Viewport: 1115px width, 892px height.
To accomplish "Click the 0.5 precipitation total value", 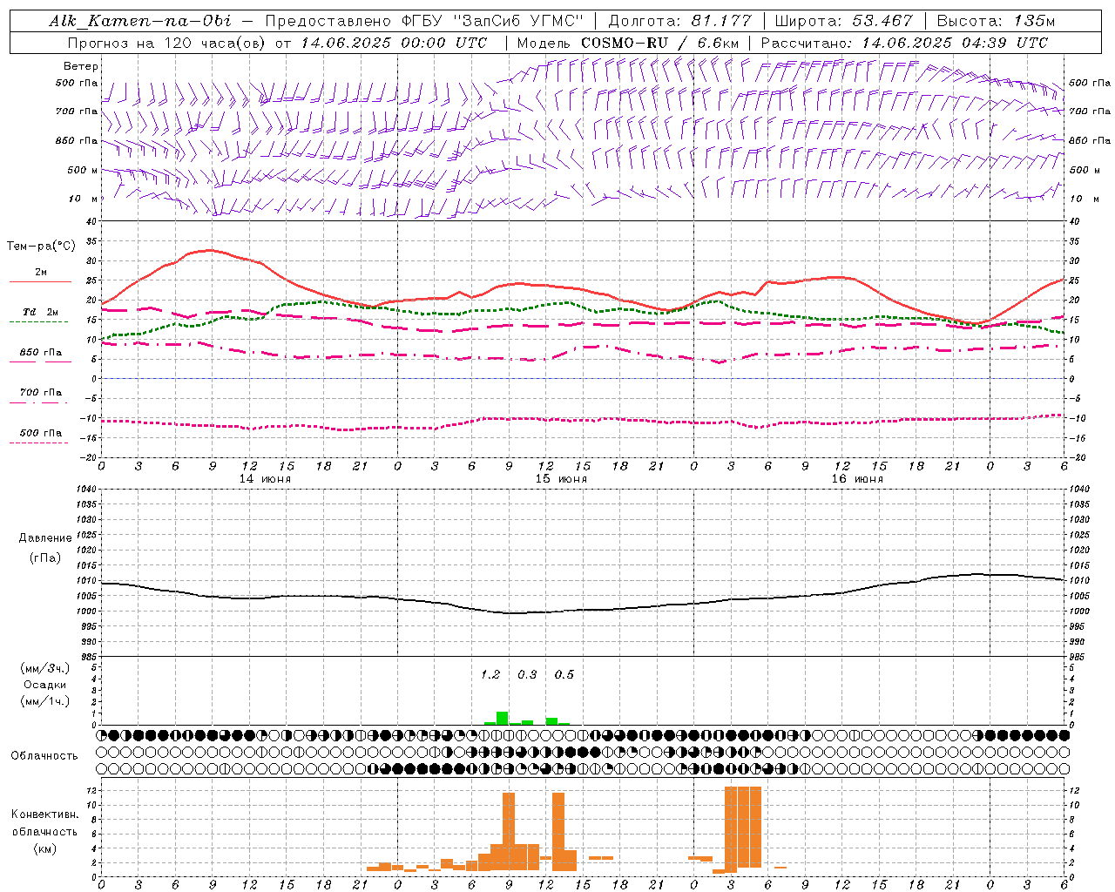I will point(564,674).
